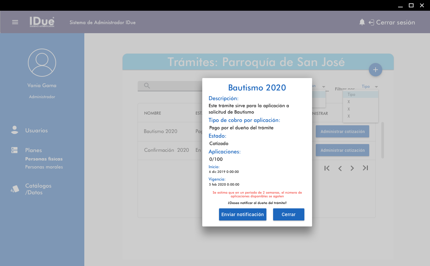The width and height of the screenshot is (430, 266).
Task: Click the Vania Gama profile avatar
Action: point(42,63)
